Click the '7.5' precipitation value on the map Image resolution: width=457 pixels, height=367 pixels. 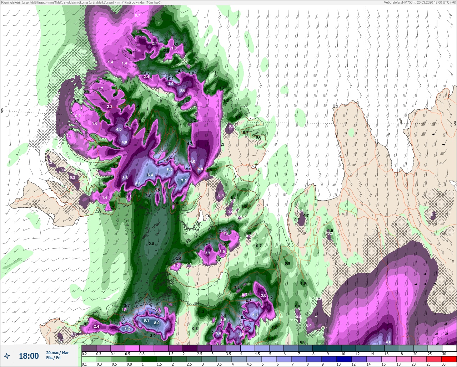[184, 181]
